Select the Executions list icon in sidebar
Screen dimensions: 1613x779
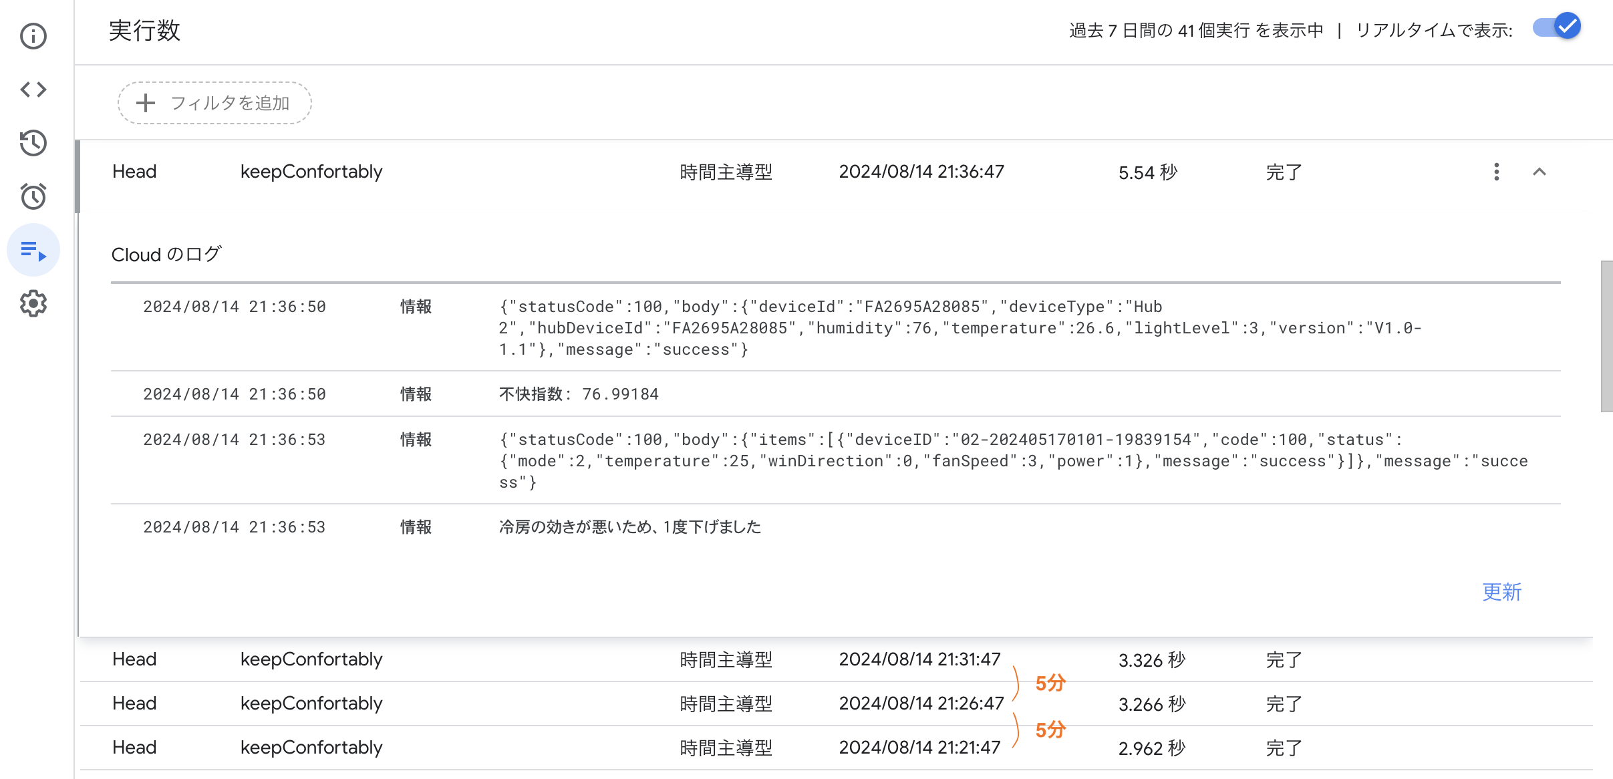tap(33, 251)
